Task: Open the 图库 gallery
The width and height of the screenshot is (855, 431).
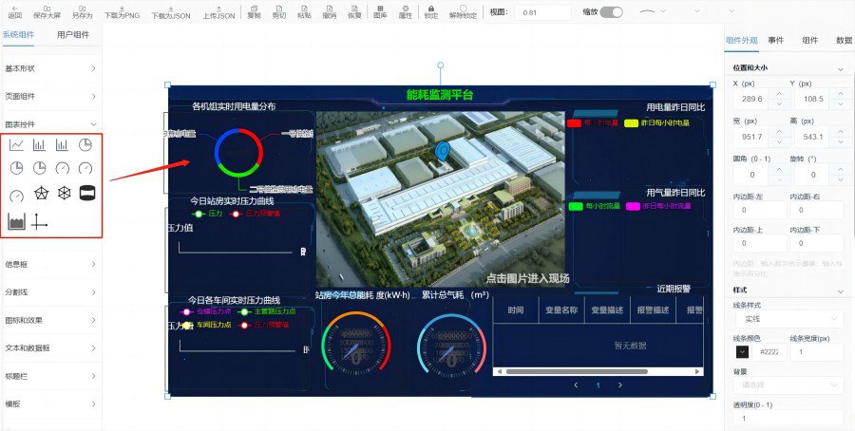Action: pos(380,12)
